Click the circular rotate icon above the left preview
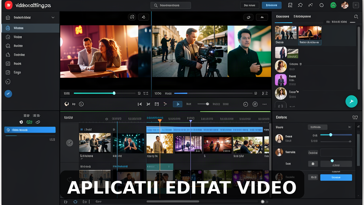This screenshot has width=364, height=205. [x=132, y=17]
